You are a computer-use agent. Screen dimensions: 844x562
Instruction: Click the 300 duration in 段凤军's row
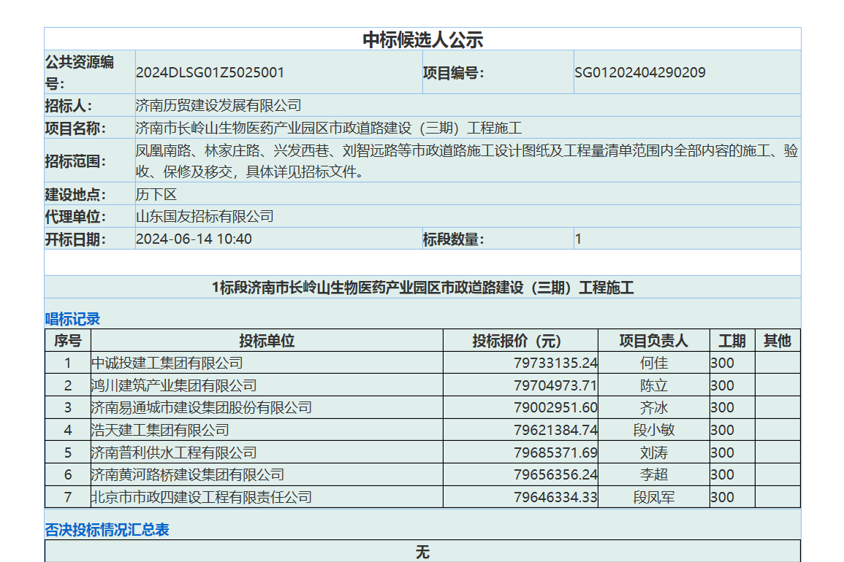723,498
